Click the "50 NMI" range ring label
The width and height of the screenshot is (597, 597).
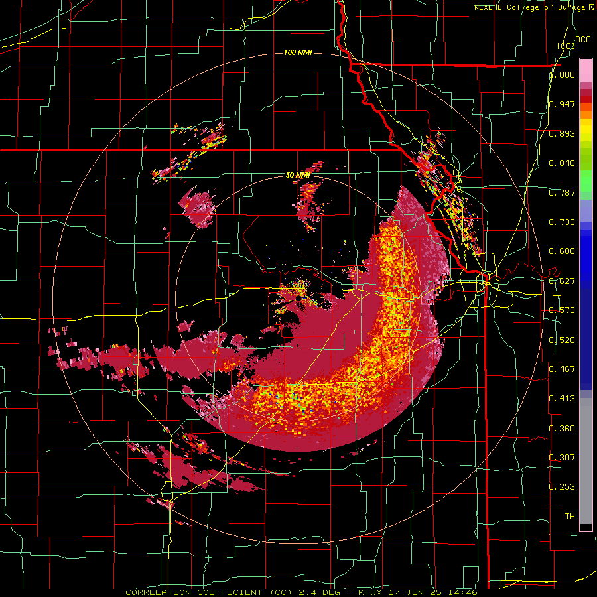point(298,176)
